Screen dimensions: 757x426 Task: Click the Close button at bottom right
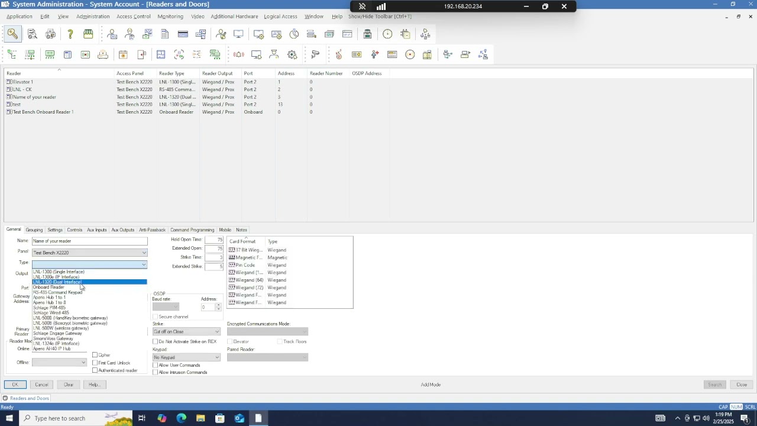pos(742,385)
